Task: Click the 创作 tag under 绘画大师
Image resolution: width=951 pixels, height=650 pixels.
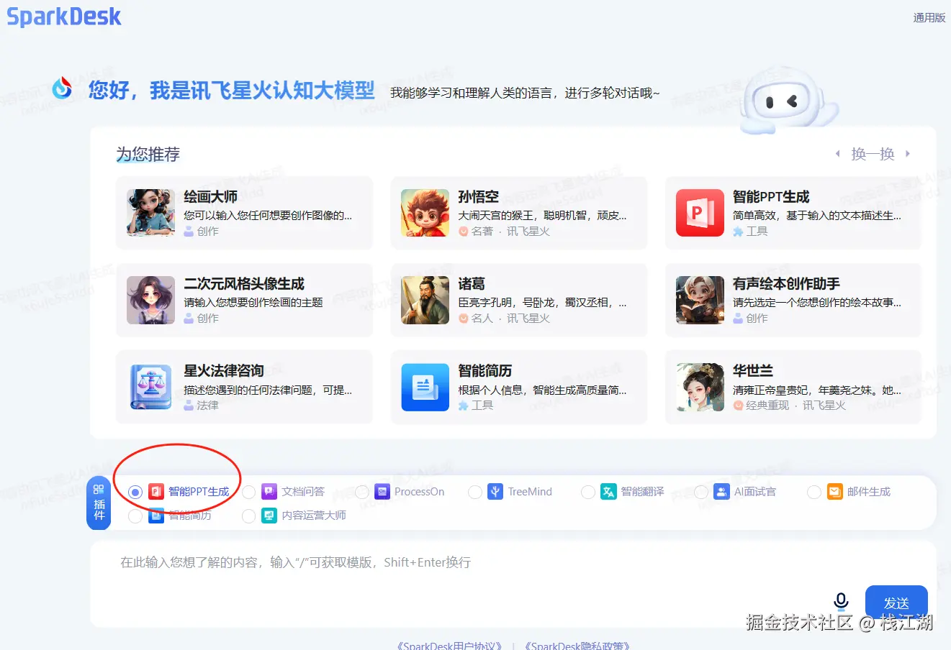Action: pyautogui.click(x=202, y=232)
